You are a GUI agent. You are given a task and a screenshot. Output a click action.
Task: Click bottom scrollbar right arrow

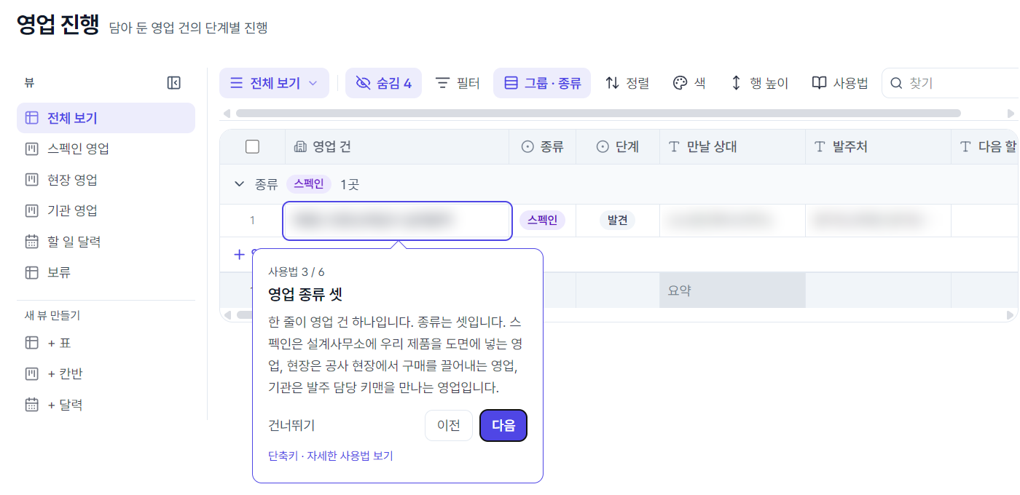(1011, 315)
